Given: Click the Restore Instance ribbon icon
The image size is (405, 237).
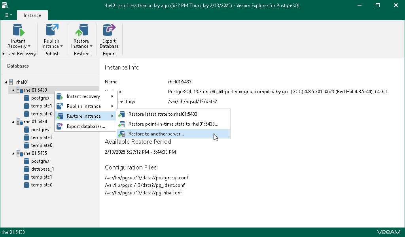Looking at the screenshot, I should click(x=81, y=30).
